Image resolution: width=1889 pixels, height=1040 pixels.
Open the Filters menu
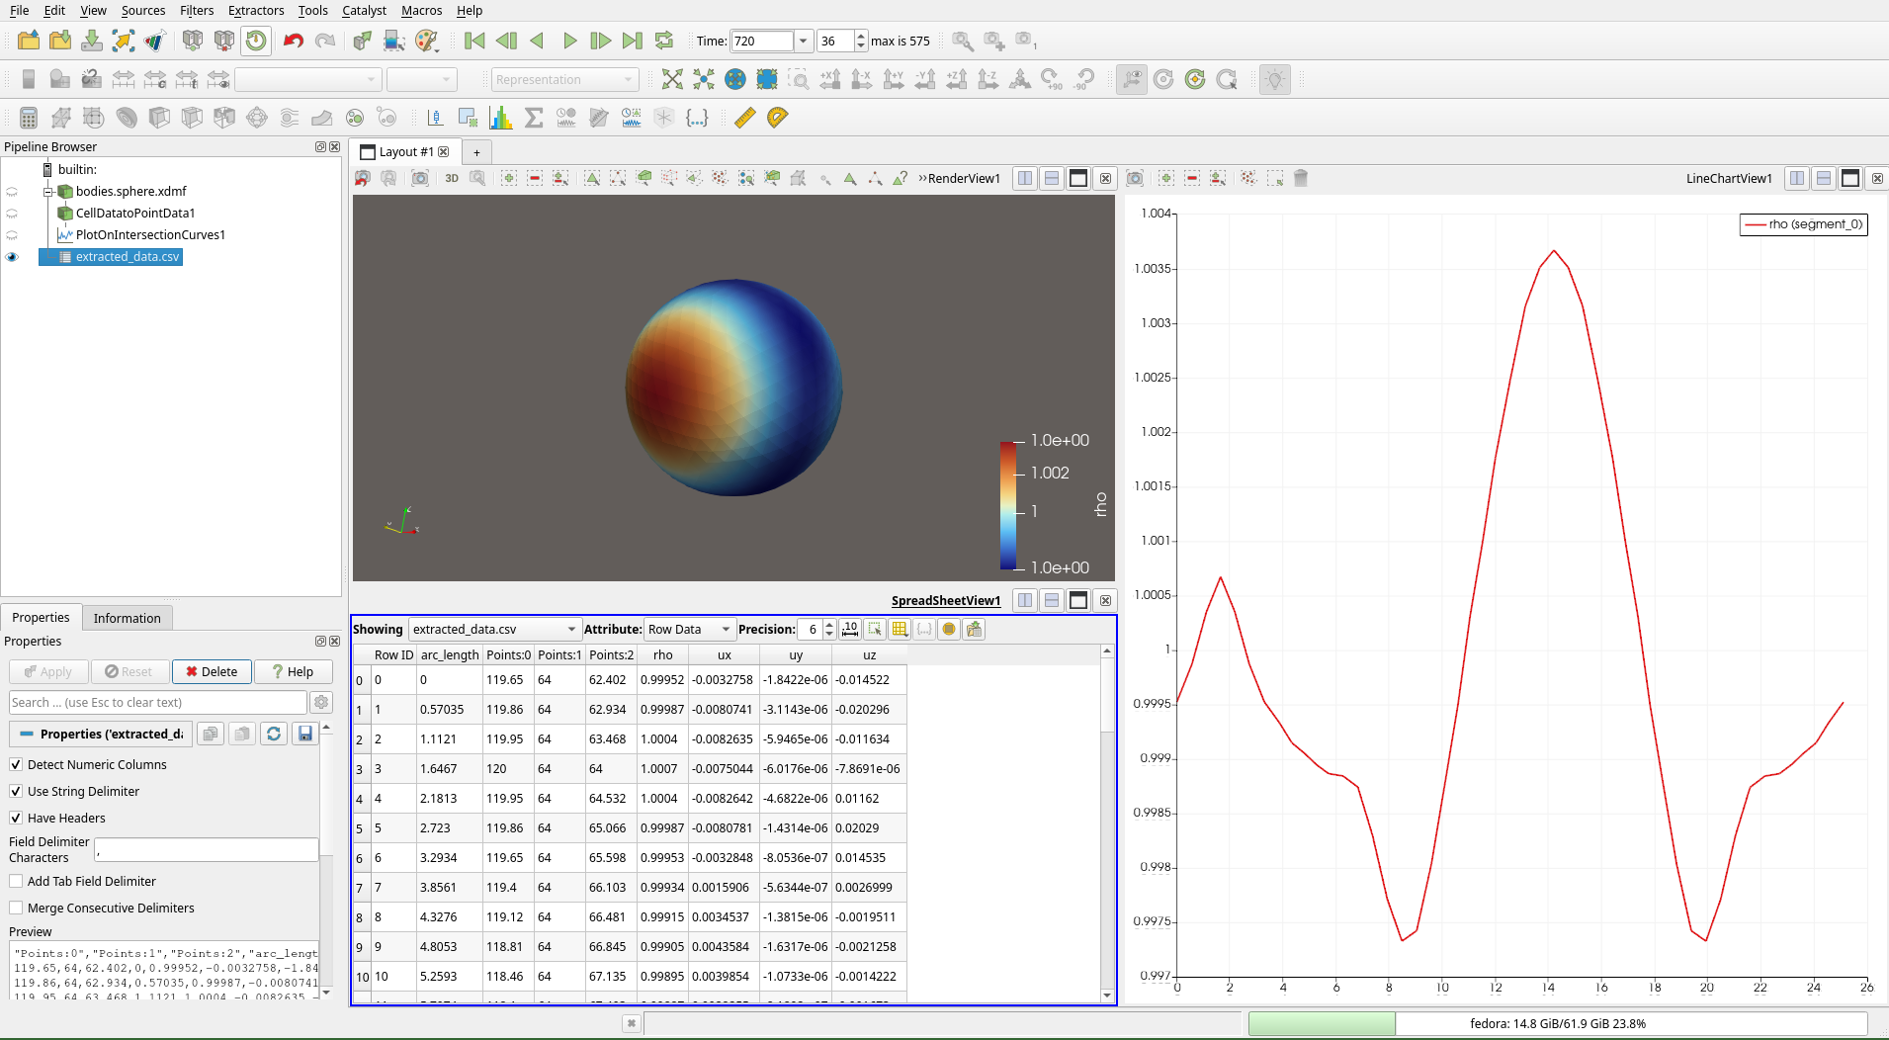coord(196,10)
